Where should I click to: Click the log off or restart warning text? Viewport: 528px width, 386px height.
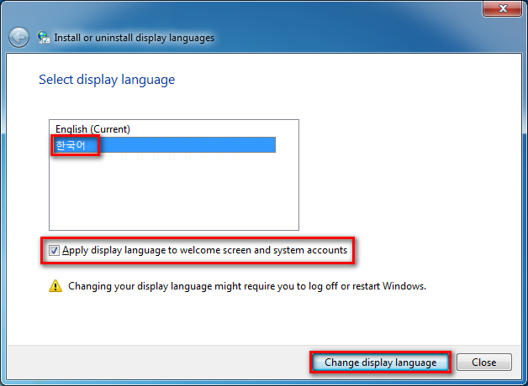tap(247, 286)
